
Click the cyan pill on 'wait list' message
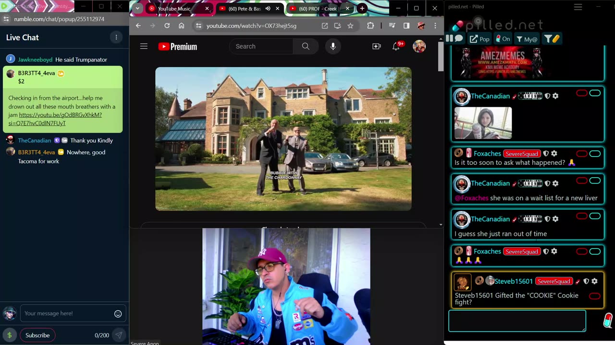(595, 181)
